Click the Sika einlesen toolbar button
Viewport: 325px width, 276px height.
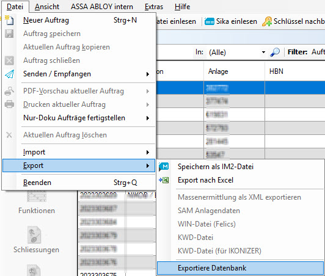[231, 21]
